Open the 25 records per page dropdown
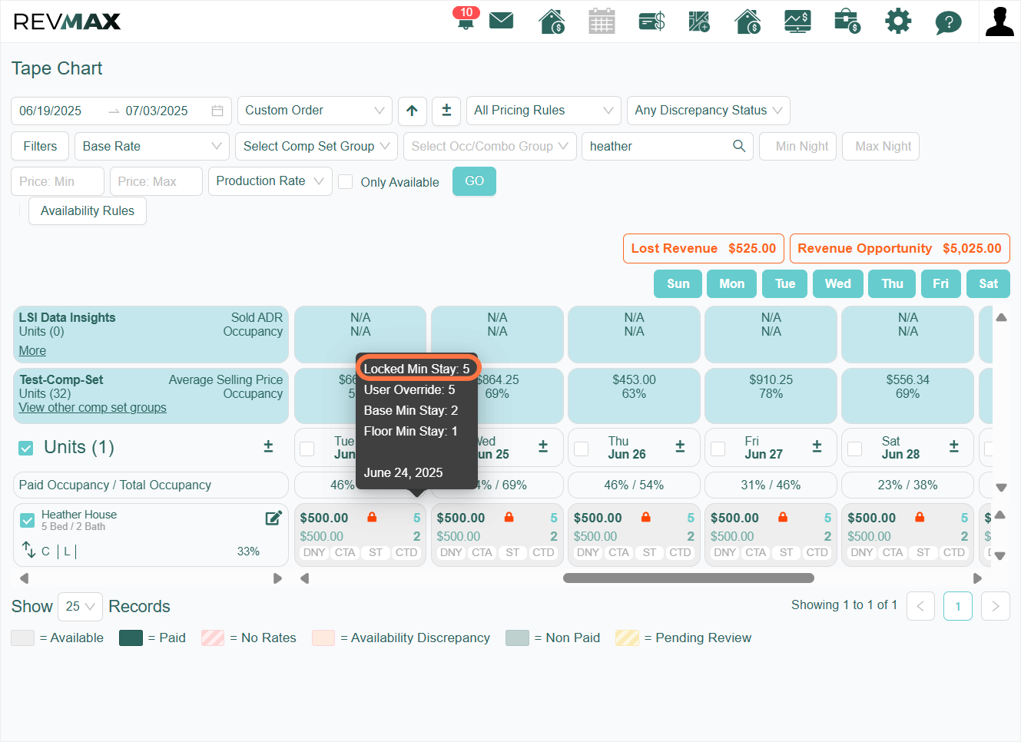1021x742 pixels. click(80, 606)
